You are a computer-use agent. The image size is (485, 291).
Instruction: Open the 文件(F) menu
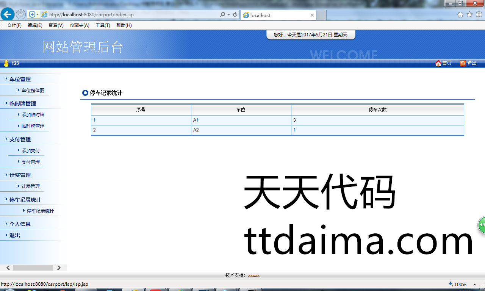(x=14, y=25)
